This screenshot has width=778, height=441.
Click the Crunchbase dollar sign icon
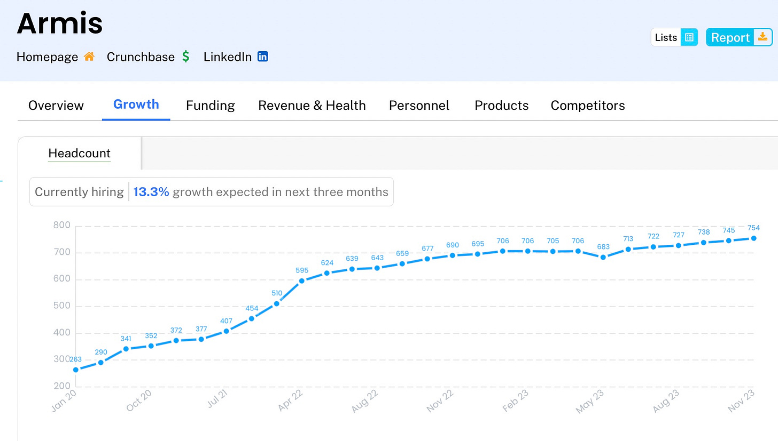point(185,57)
